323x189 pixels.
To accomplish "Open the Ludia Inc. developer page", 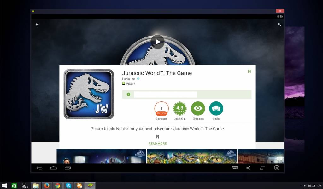I will pos(129,79).
